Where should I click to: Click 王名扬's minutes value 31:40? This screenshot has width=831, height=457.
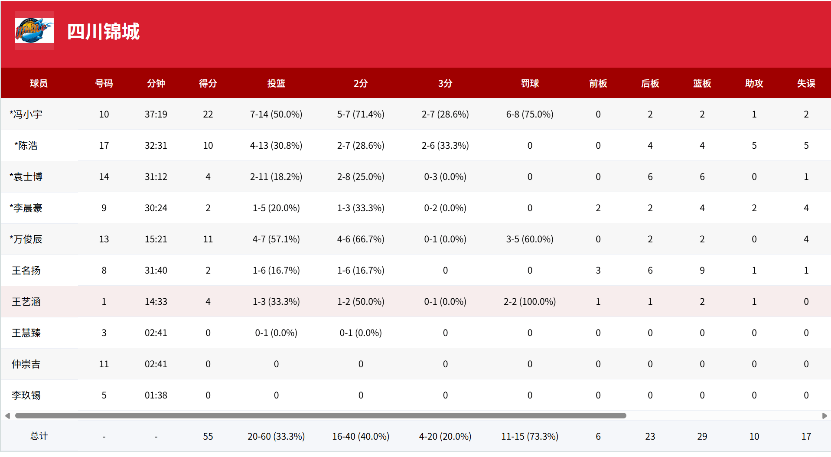pos(156,271)
